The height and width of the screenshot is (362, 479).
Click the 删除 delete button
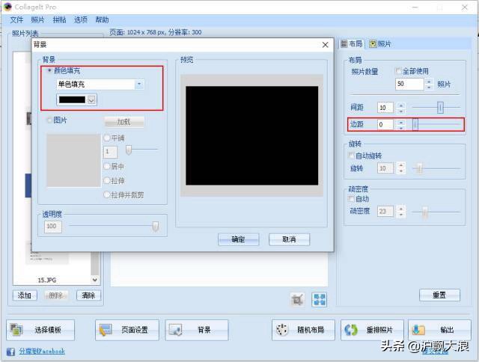[x=56, y=295]
